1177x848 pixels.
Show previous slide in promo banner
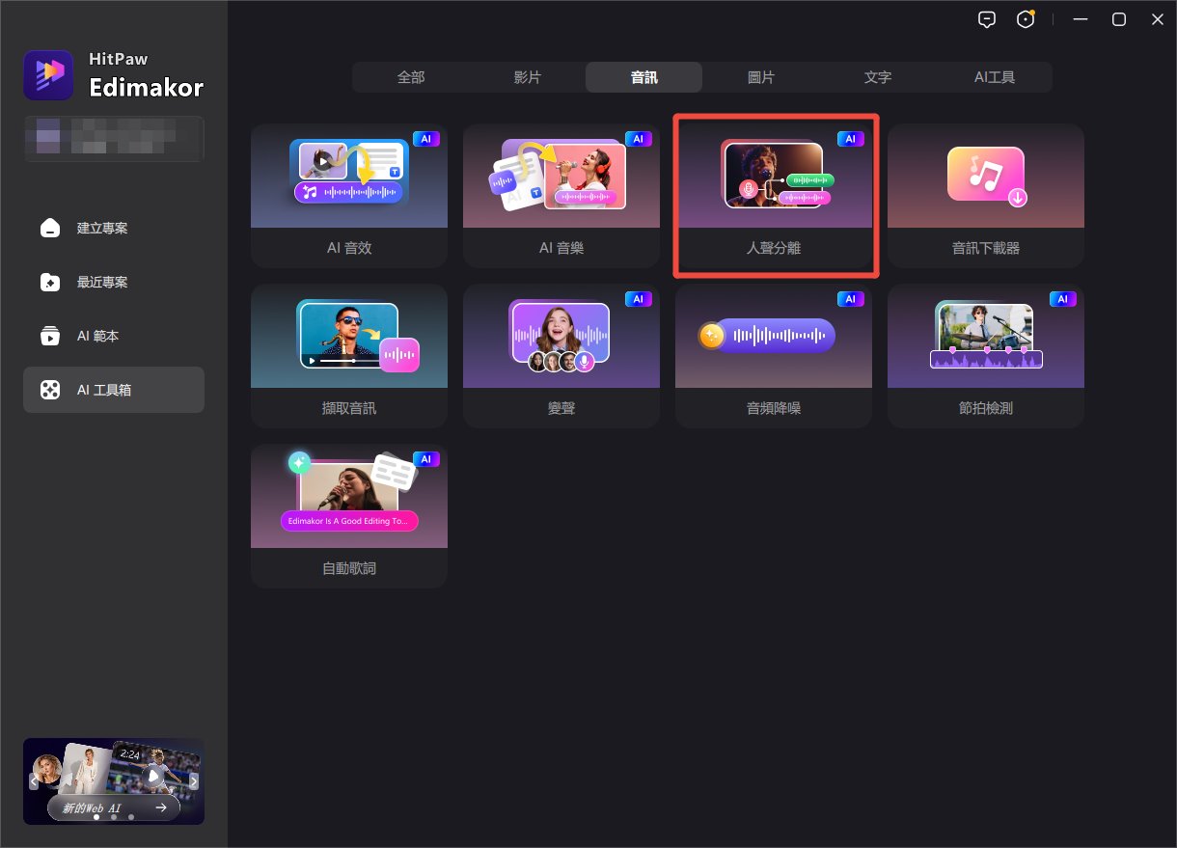tap(34, 781)
